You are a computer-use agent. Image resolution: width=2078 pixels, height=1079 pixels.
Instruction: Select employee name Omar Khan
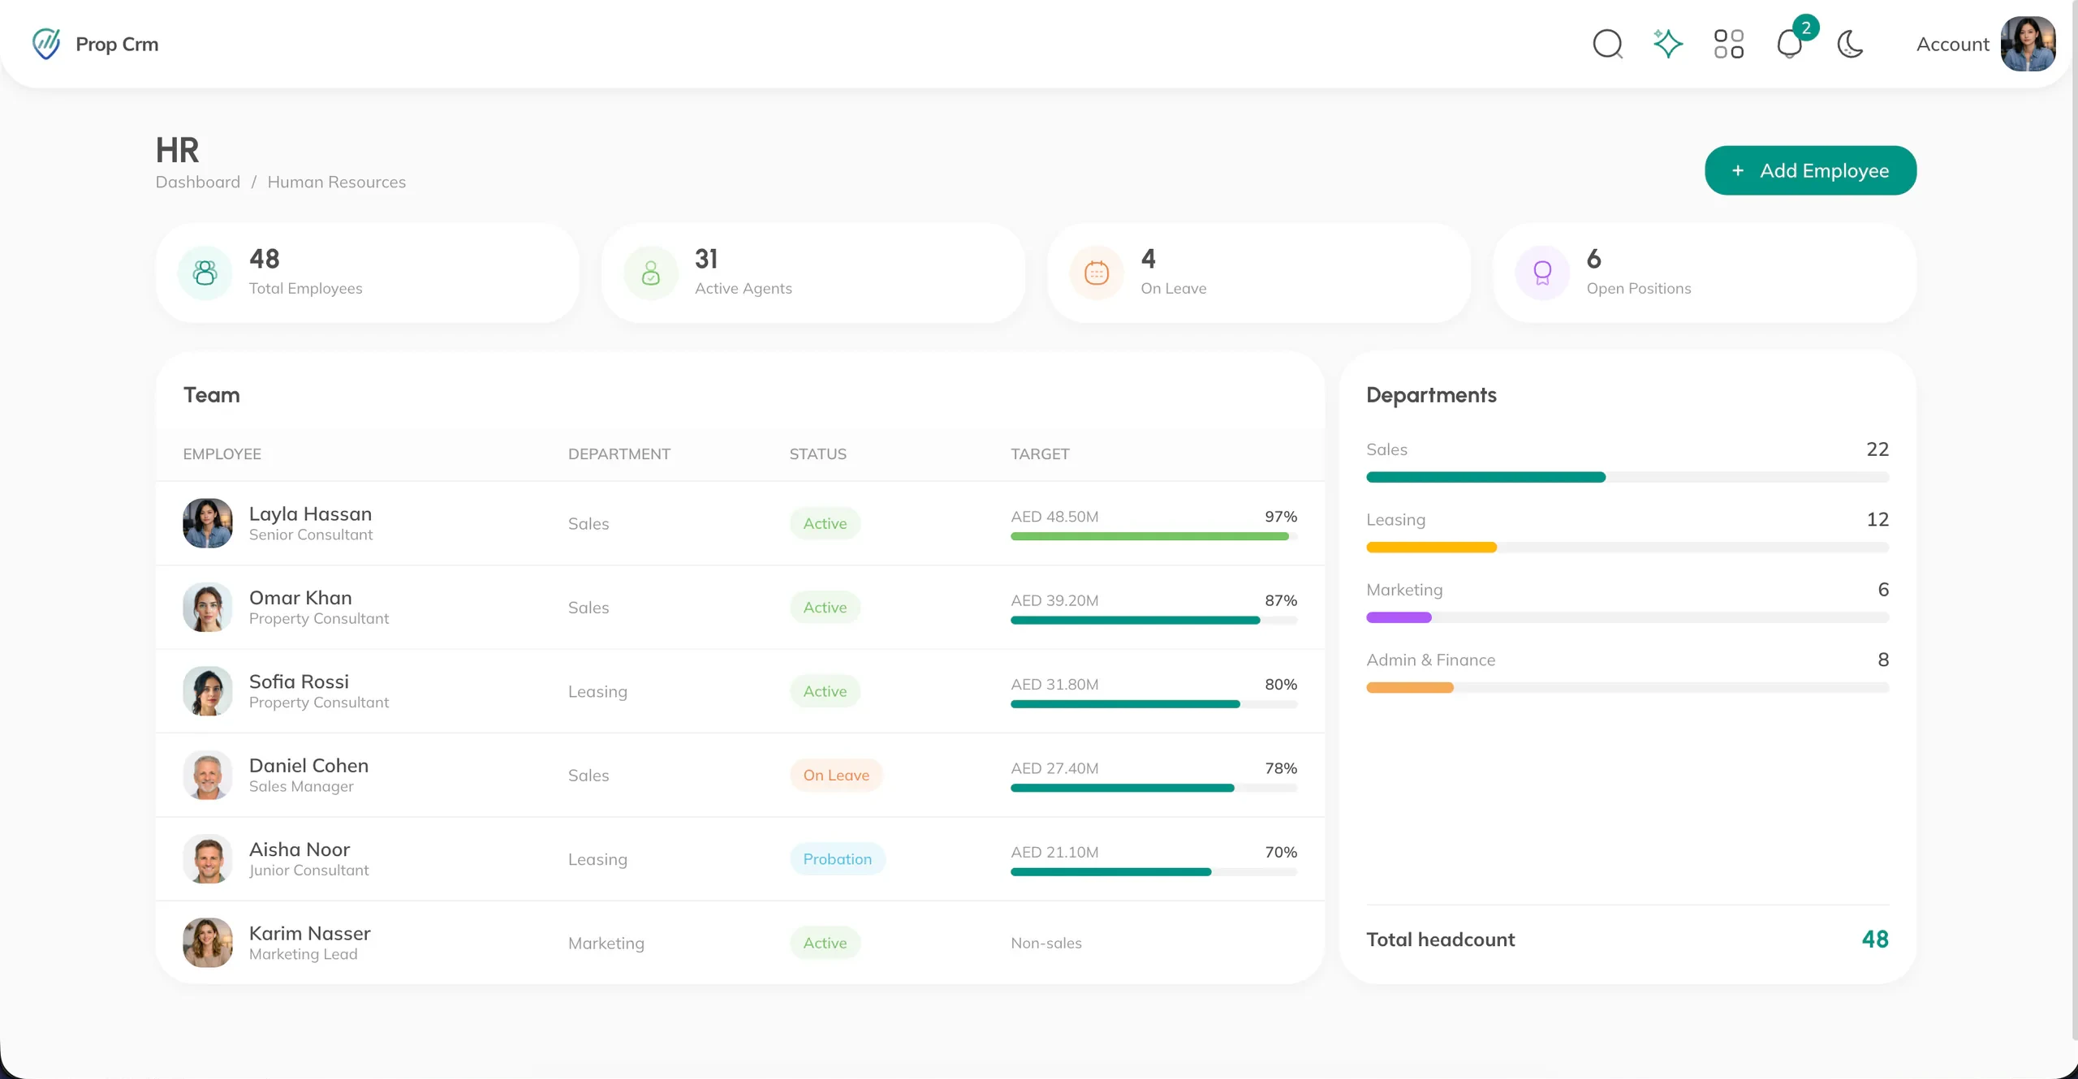(x=300, y=598)
